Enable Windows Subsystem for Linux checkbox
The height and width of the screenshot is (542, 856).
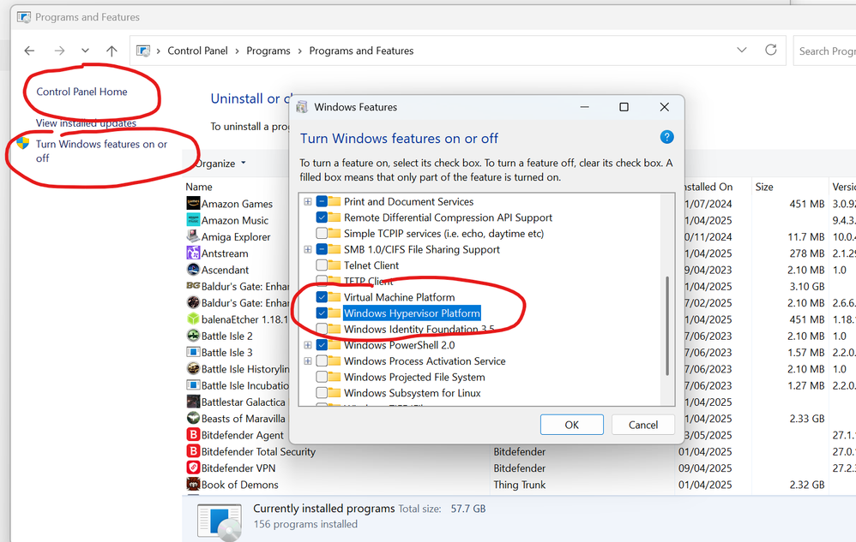coord(322,393)
